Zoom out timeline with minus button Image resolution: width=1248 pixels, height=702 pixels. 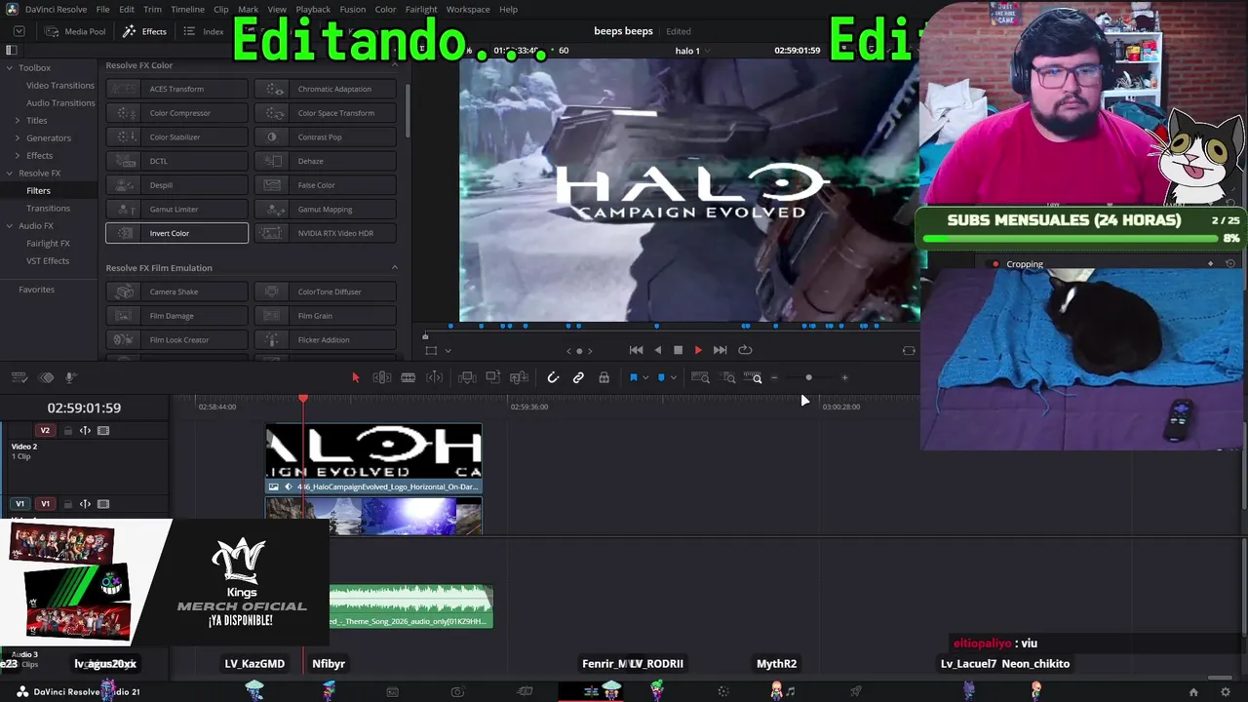click(775, 378)
